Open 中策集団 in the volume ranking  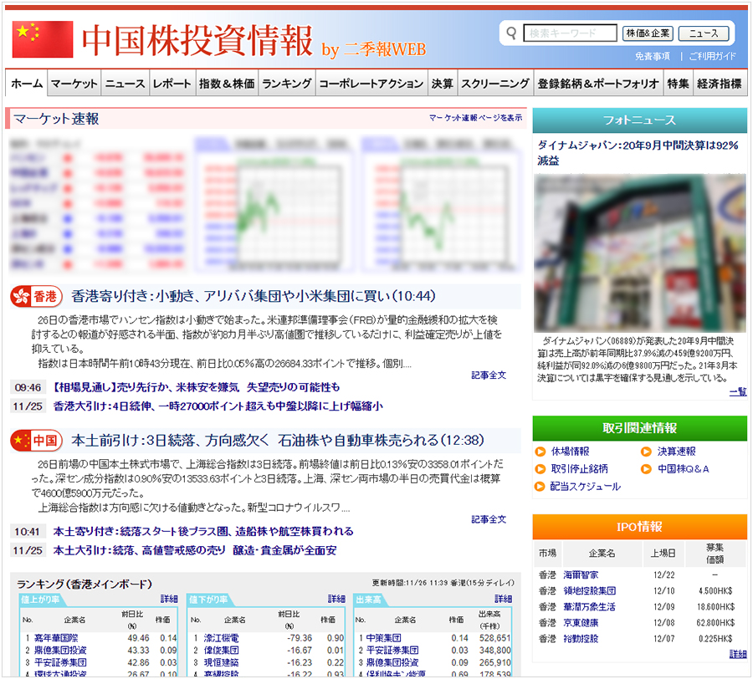(x=383, y=638)
